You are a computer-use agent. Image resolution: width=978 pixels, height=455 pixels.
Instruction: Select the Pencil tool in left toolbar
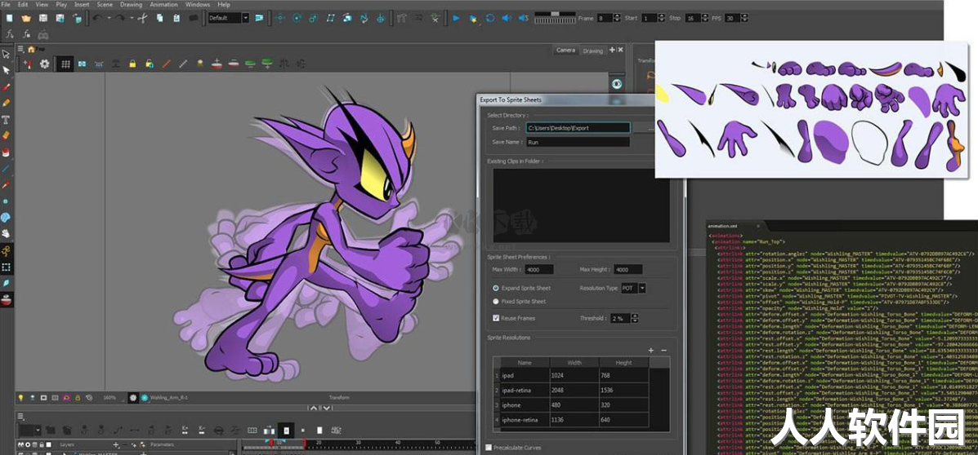[x=7, y=103]
